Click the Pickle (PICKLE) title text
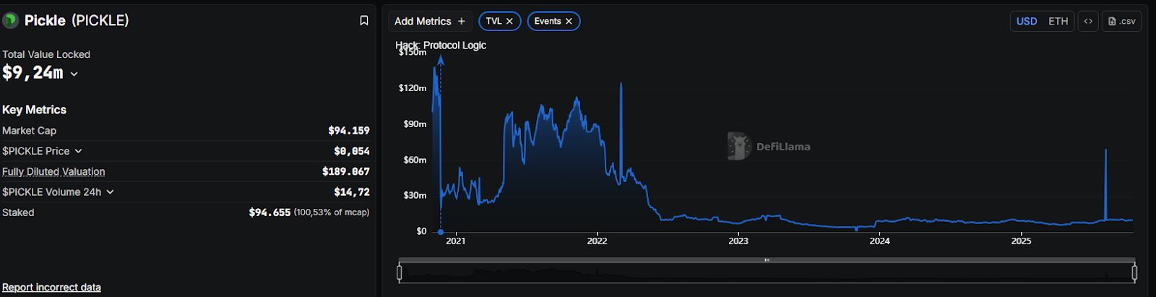Image resolution: width=1156 pixels, height=297 pixels. 77,20
